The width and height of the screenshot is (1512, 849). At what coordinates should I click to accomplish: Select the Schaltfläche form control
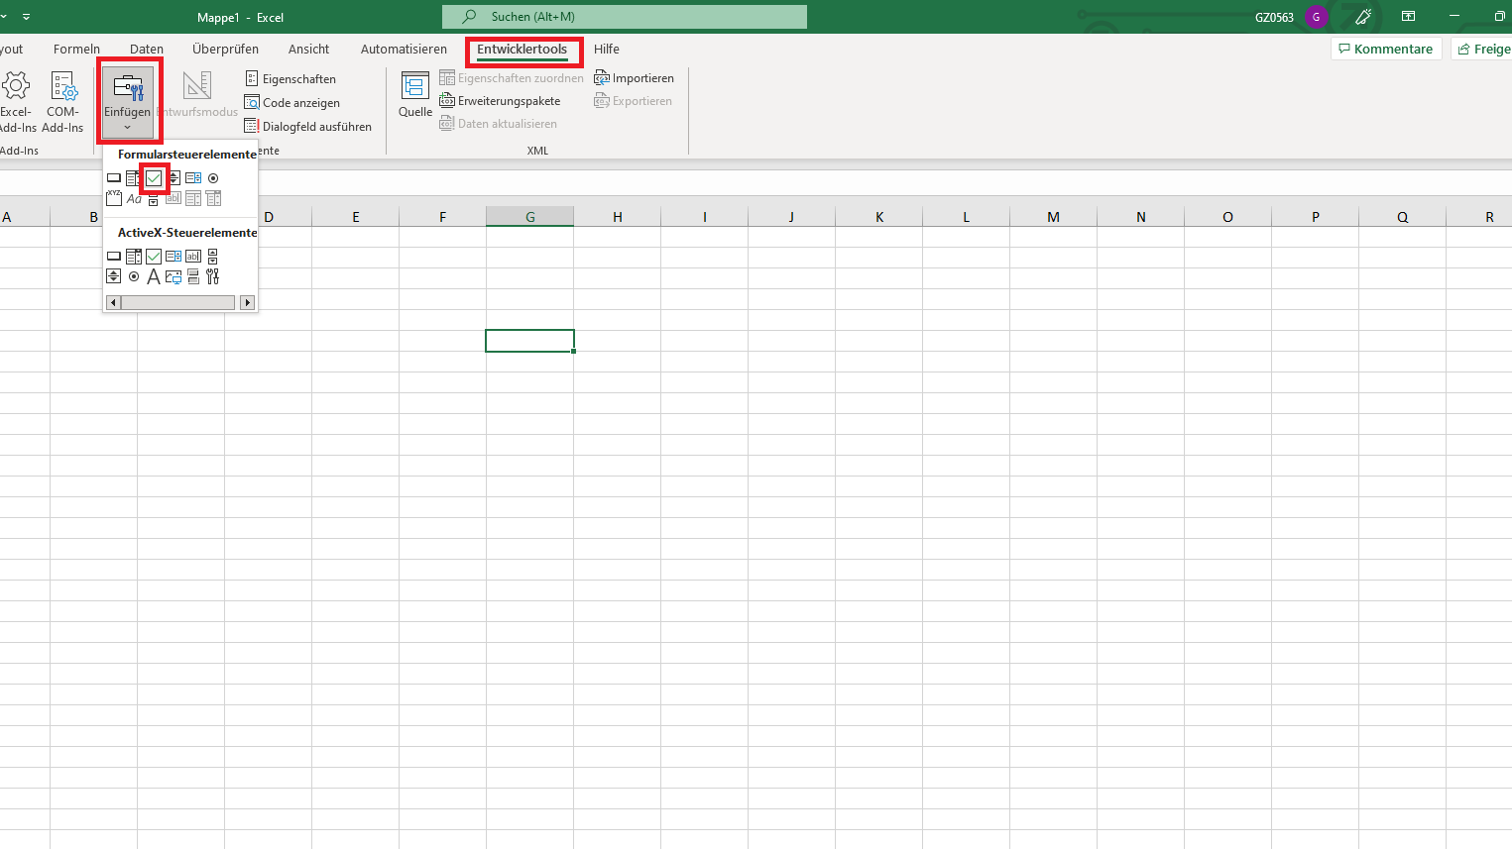coord(114,178)
